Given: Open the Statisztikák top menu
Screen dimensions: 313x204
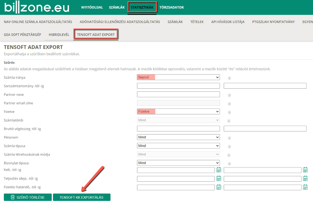Looking at the screenshot, I should (142, 7).
